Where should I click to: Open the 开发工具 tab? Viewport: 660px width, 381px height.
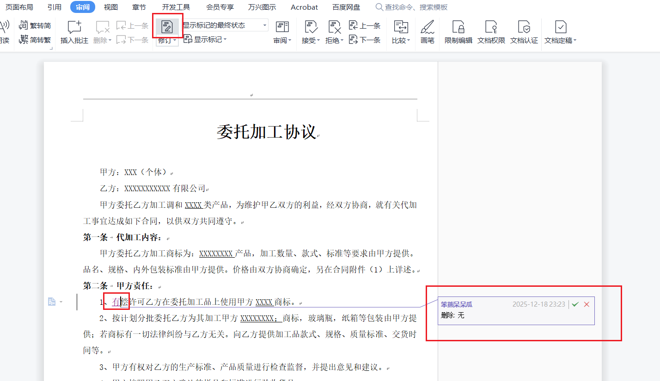pyautogui.click(x=176, y=7)
